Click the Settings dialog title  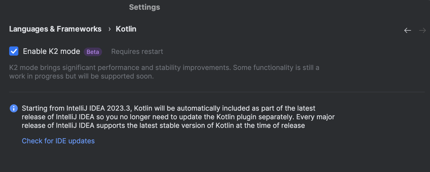tap(144, 7)
